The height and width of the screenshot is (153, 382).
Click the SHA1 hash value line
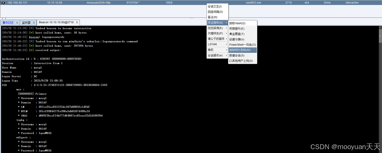(60, 115)
